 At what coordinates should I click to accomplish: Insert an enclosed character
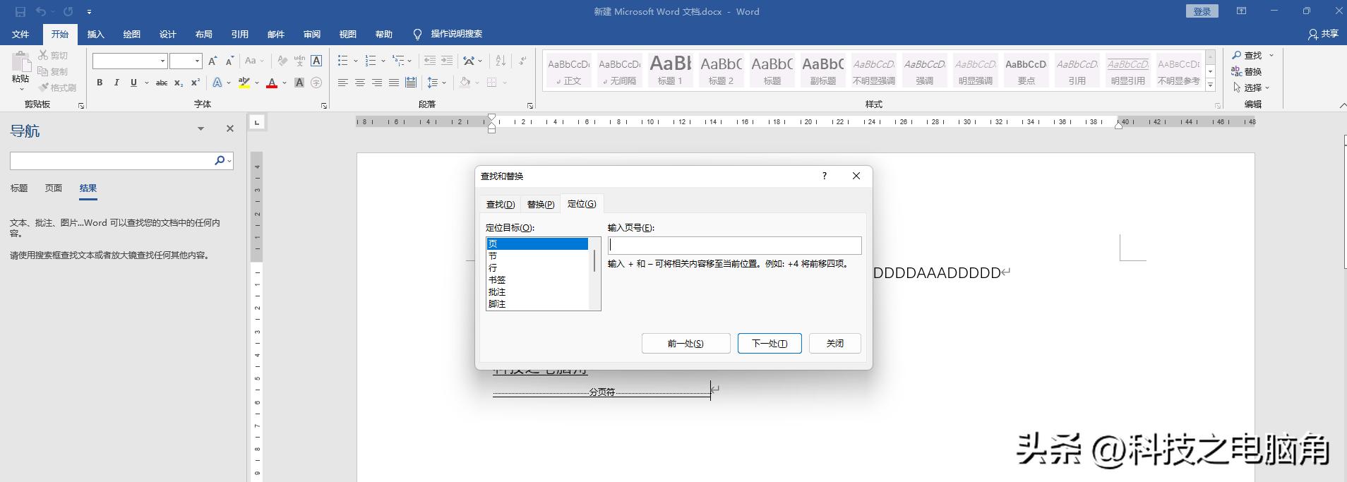(x=316, y=83)
